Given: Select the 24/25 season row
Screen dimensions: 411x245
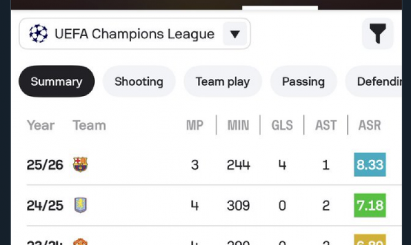Looking at the screenshot, I should coord(41,205).
